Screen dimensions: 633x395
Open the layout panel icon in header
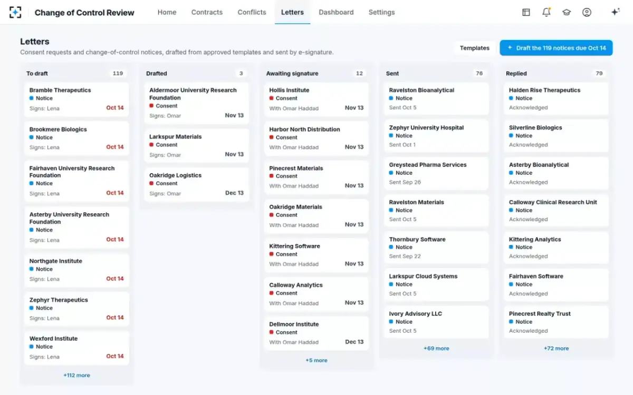(526, 12)
